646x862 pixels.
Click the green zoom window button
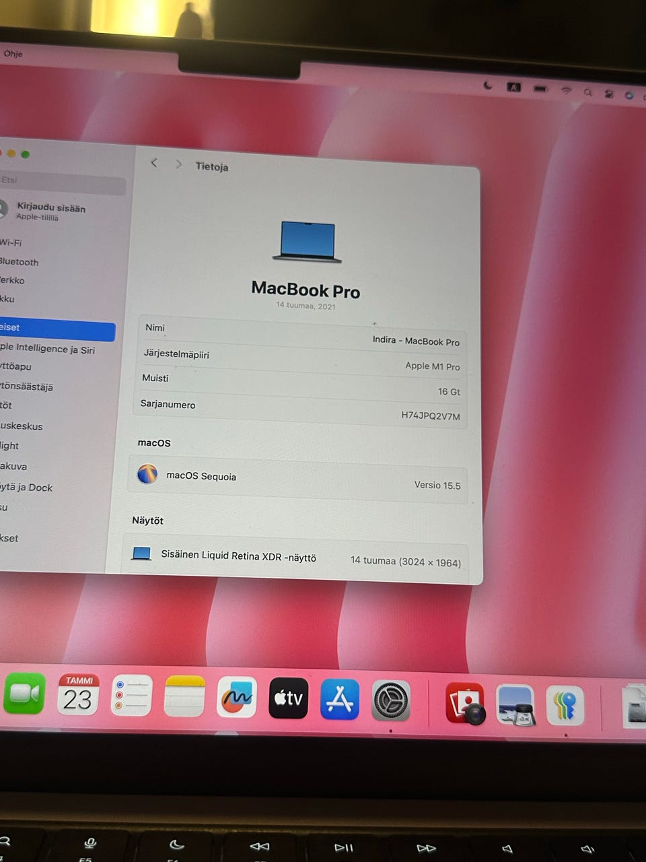(x=25, y=154)
